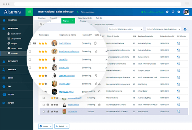Open Progetti in sidebar

point(14,43)
